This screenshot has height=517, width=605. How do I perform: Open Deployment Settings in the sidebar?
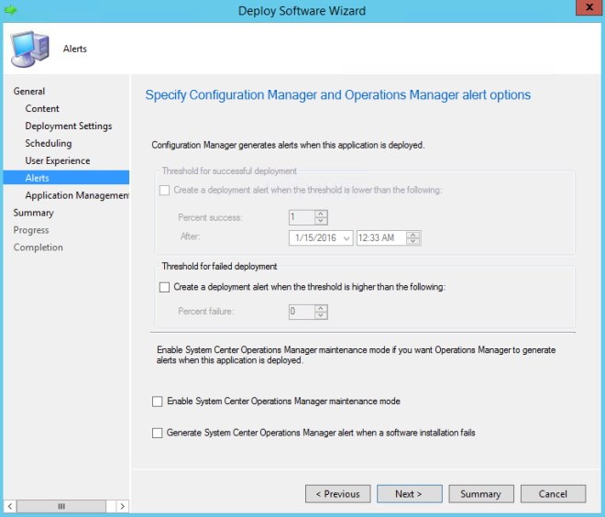[69, 126]
